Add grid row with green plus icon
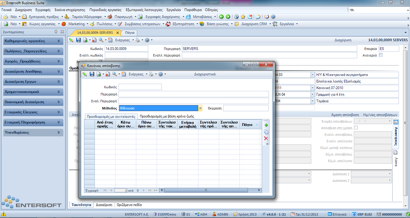The height and width of the screenshot is (218, 410). (x=266, y=125)
